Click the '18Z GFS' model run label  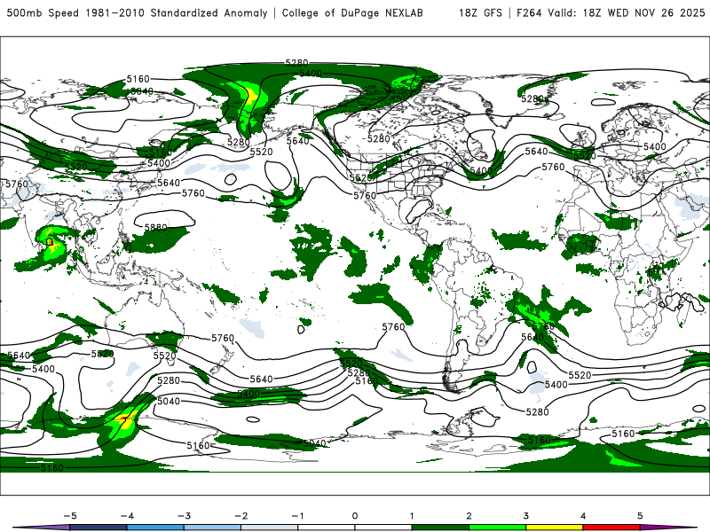pyautogui.click(x=480, y=12)
